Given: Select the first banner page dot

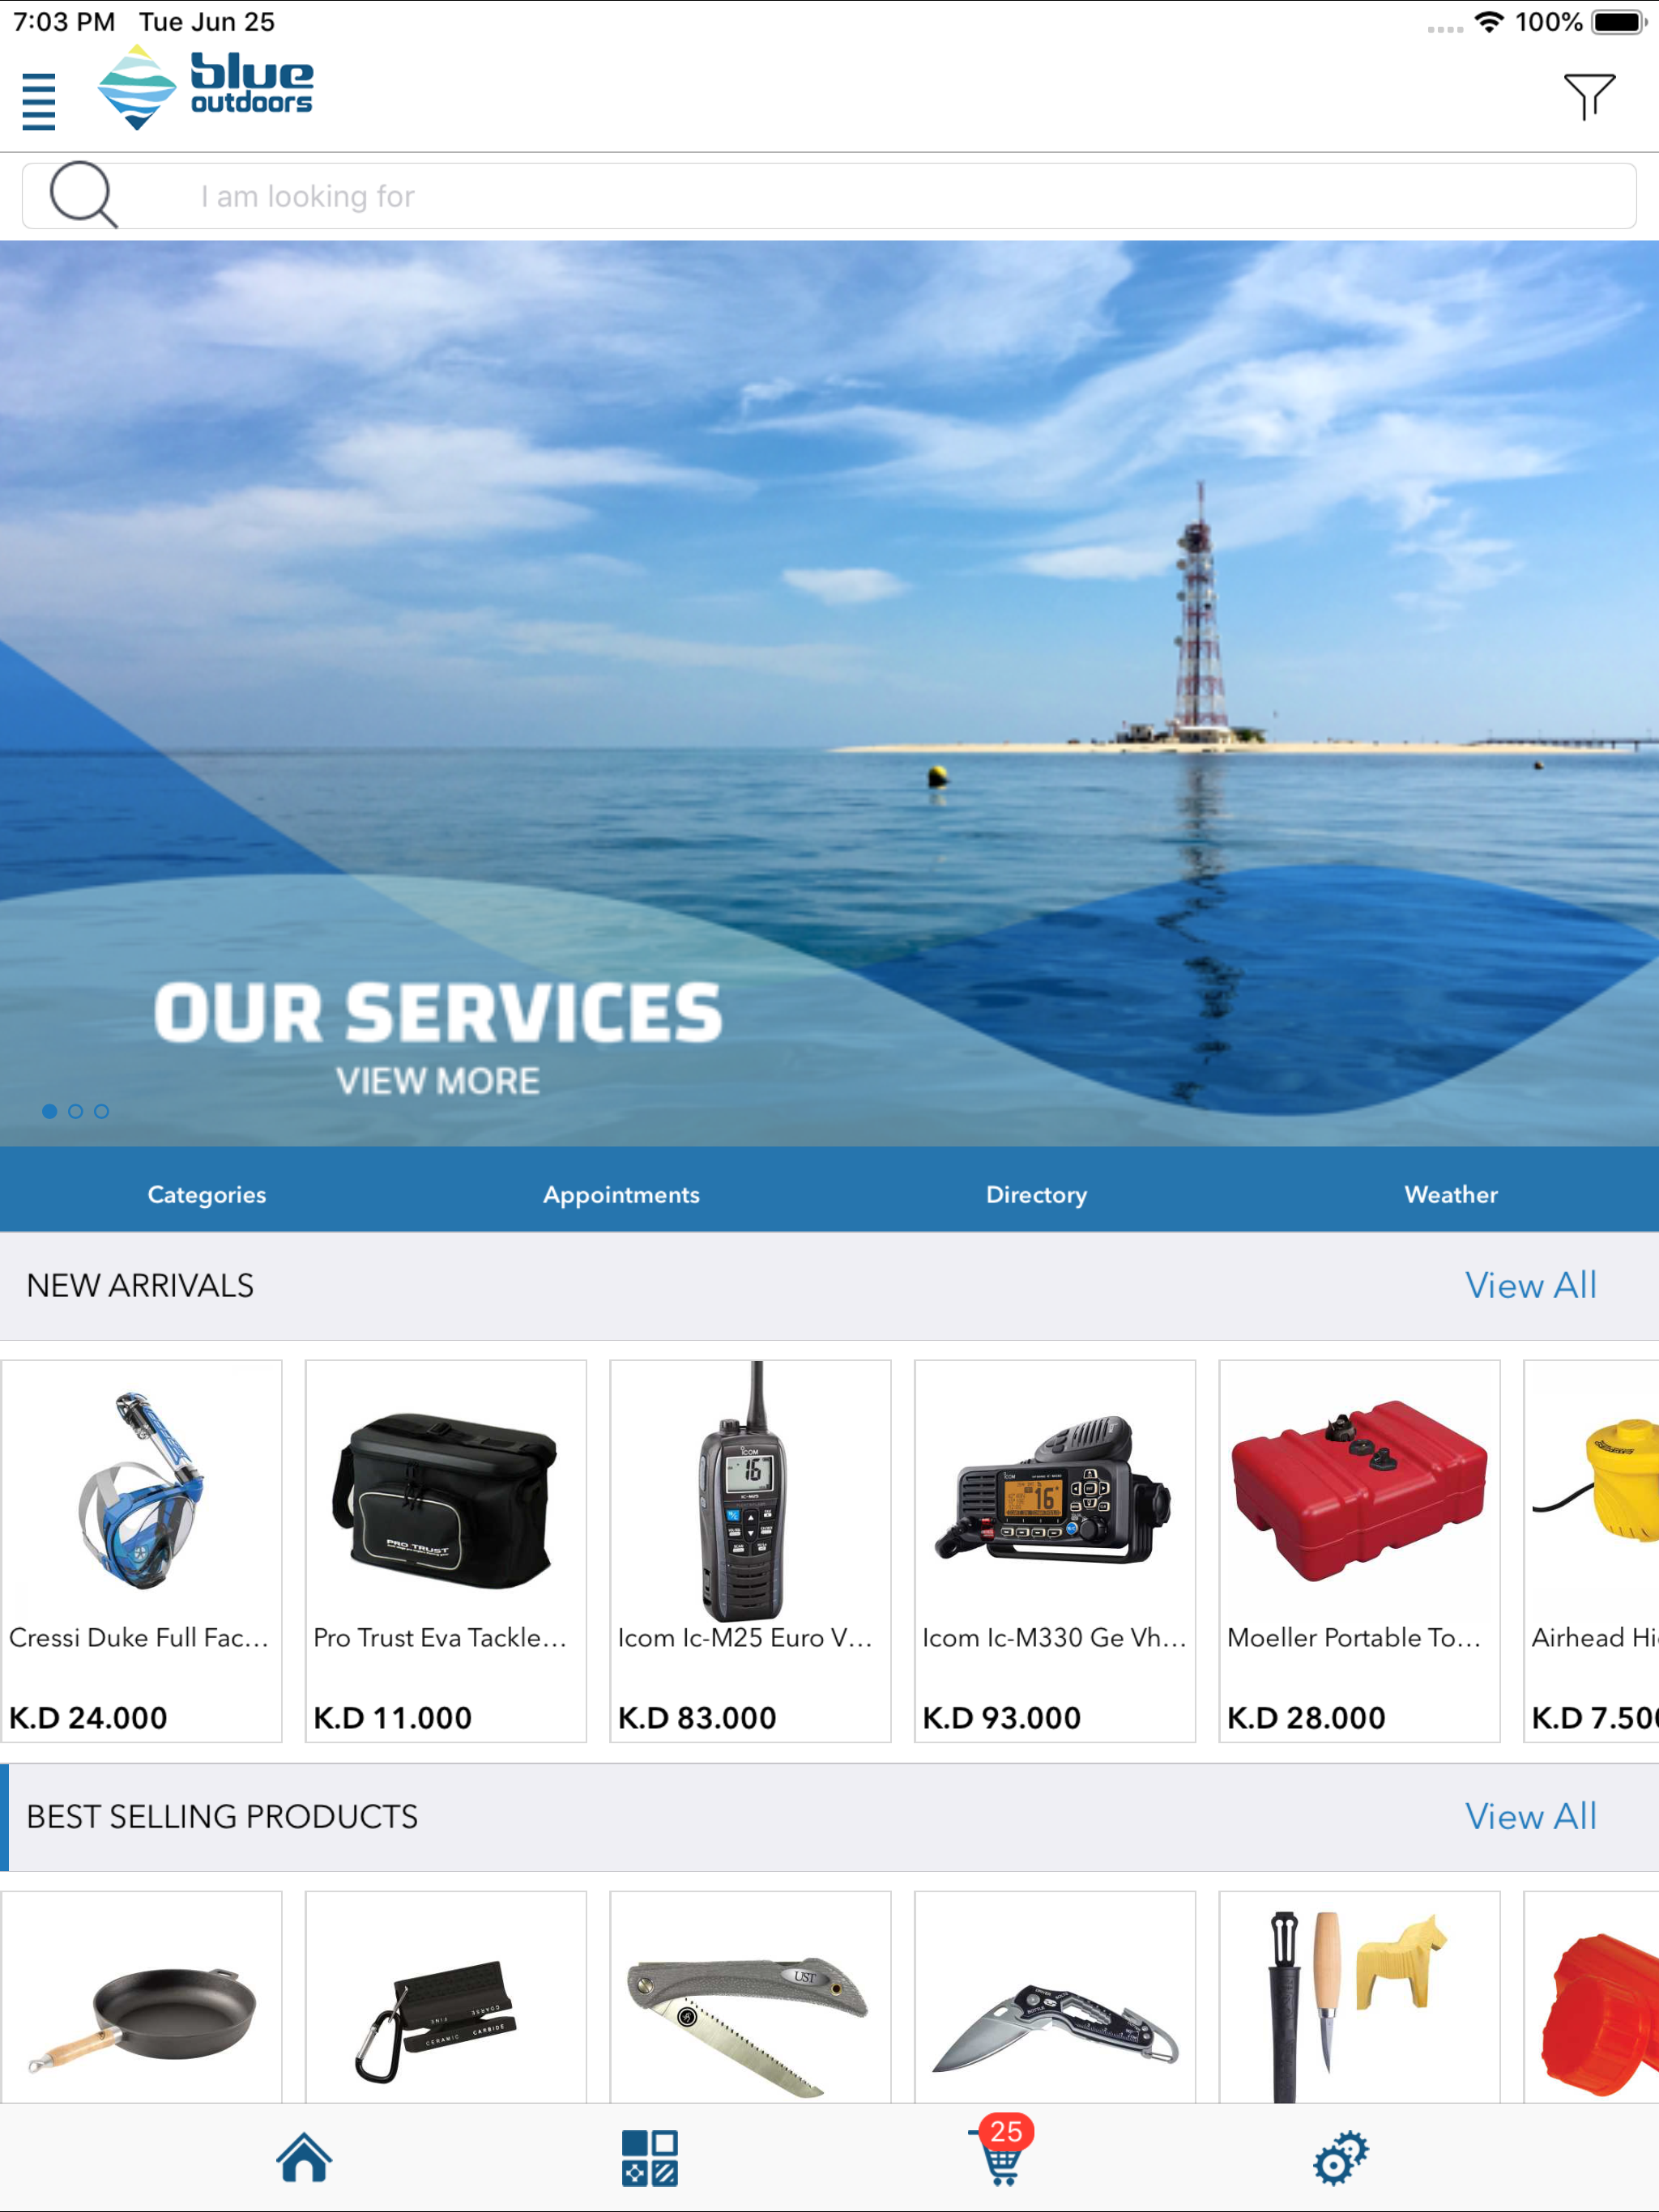Looking at the screenshot, I should 49,1111.
